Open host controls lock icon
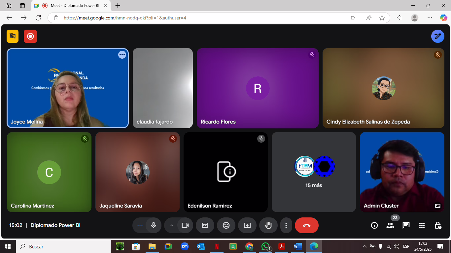 pyautogui.click(x=438, y=225)
